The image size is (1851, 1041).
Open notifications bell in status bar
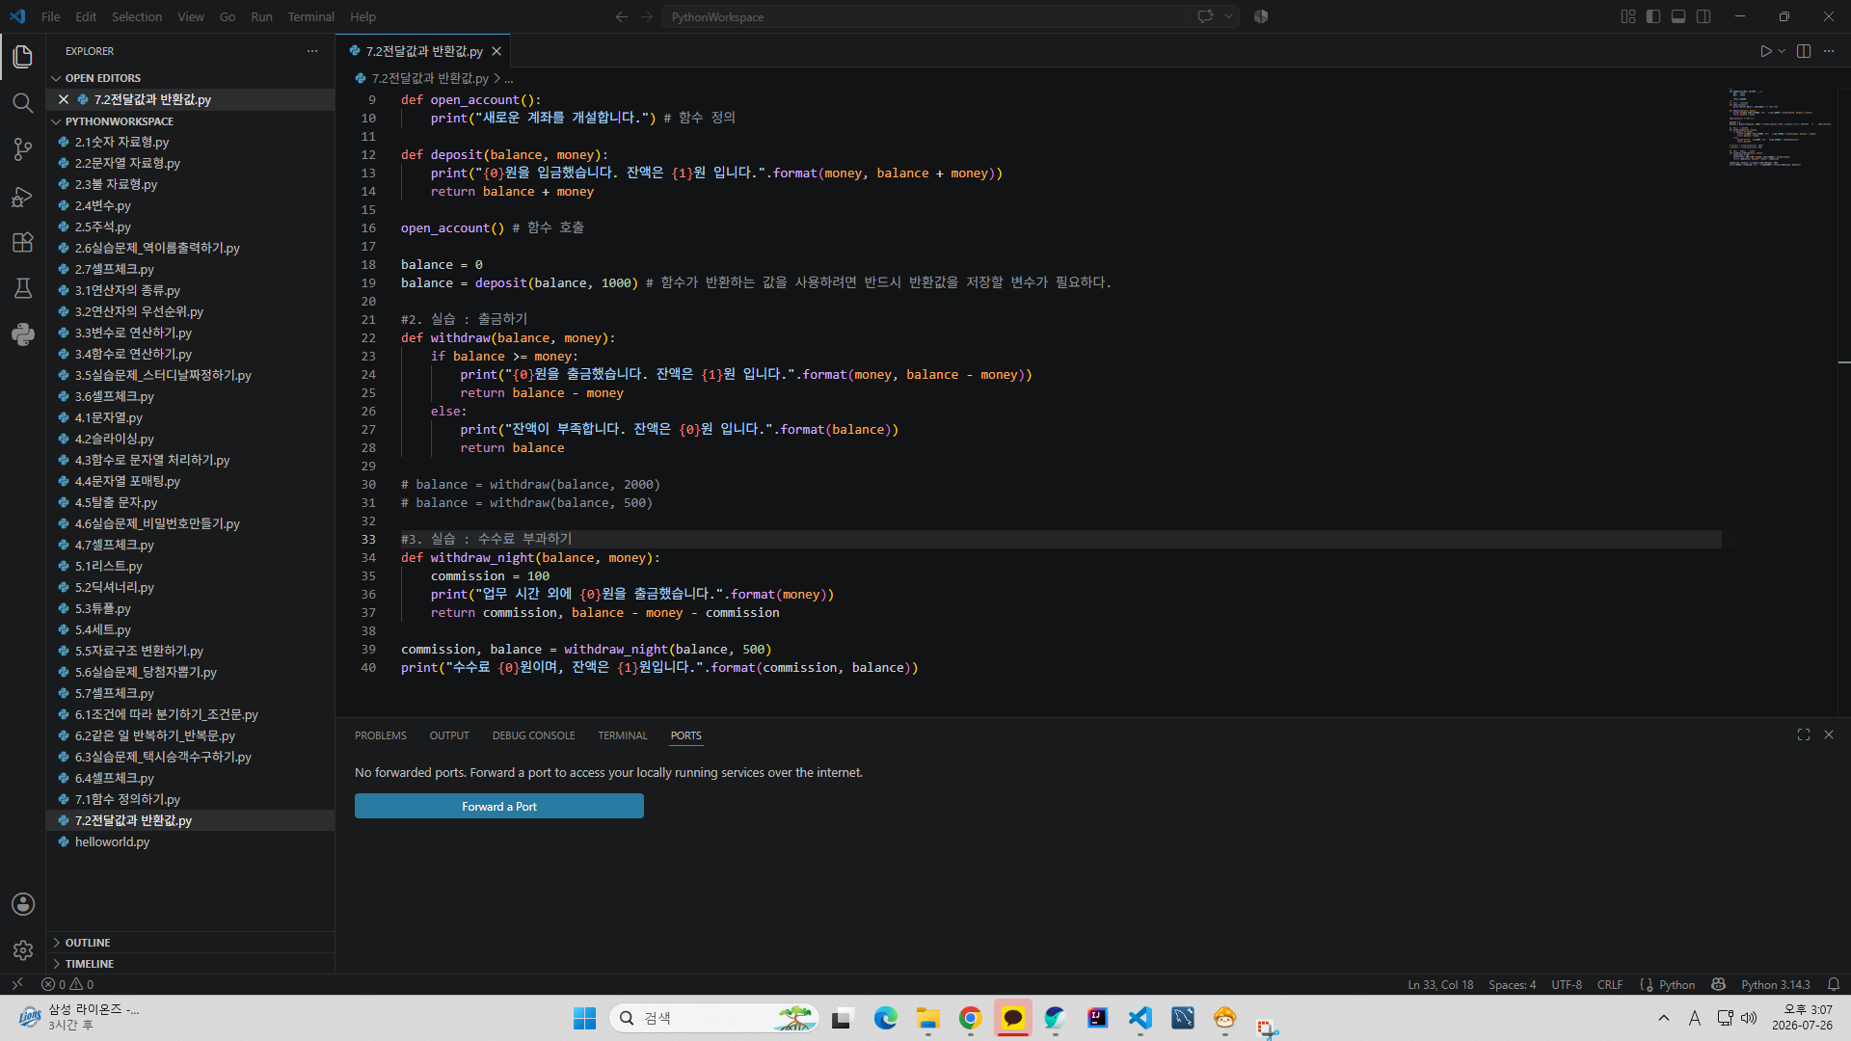tap(1834, 984)
